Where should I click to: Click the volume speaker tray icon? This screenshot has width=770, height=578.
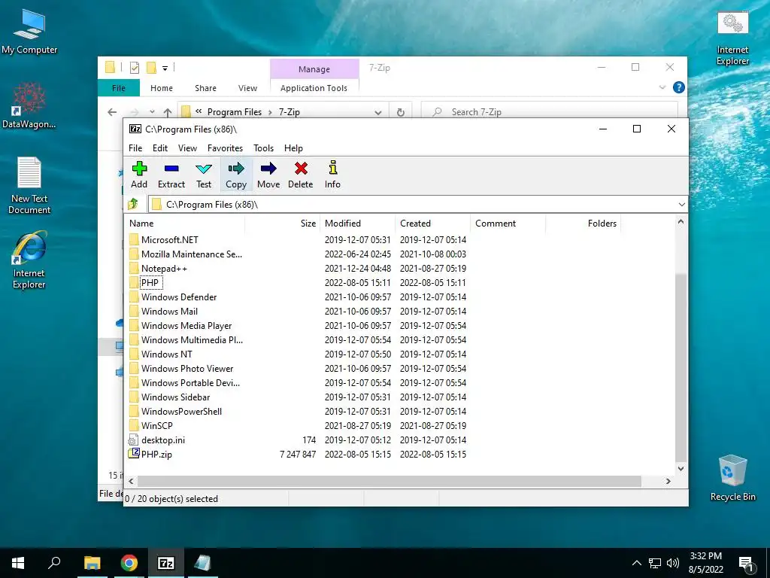[x=673, y=563]
